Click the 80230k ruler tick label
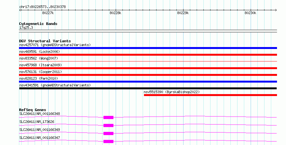Screen dimensions: 286x145 tap(250, 13)
